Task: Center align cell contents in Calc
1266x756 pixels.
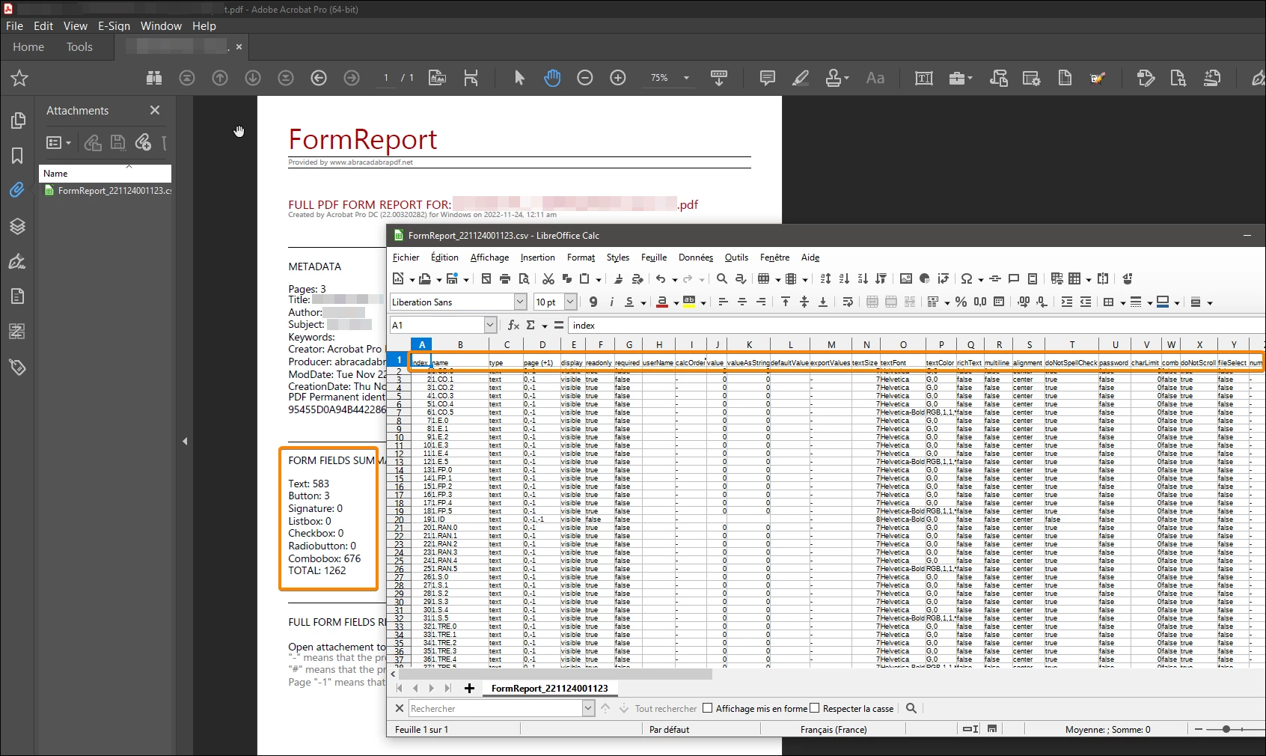Action: [x=742, y=302]
